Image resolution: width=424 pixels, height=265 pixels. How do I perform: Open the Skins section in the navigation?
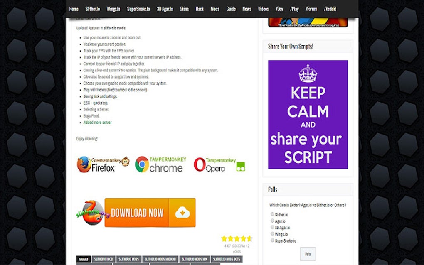pyautogui.click(x=184, y=8)
